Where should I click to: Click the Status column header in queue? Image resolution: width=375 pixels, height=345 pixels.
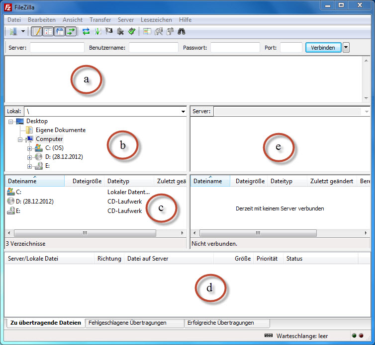click(x=321, y=259)
